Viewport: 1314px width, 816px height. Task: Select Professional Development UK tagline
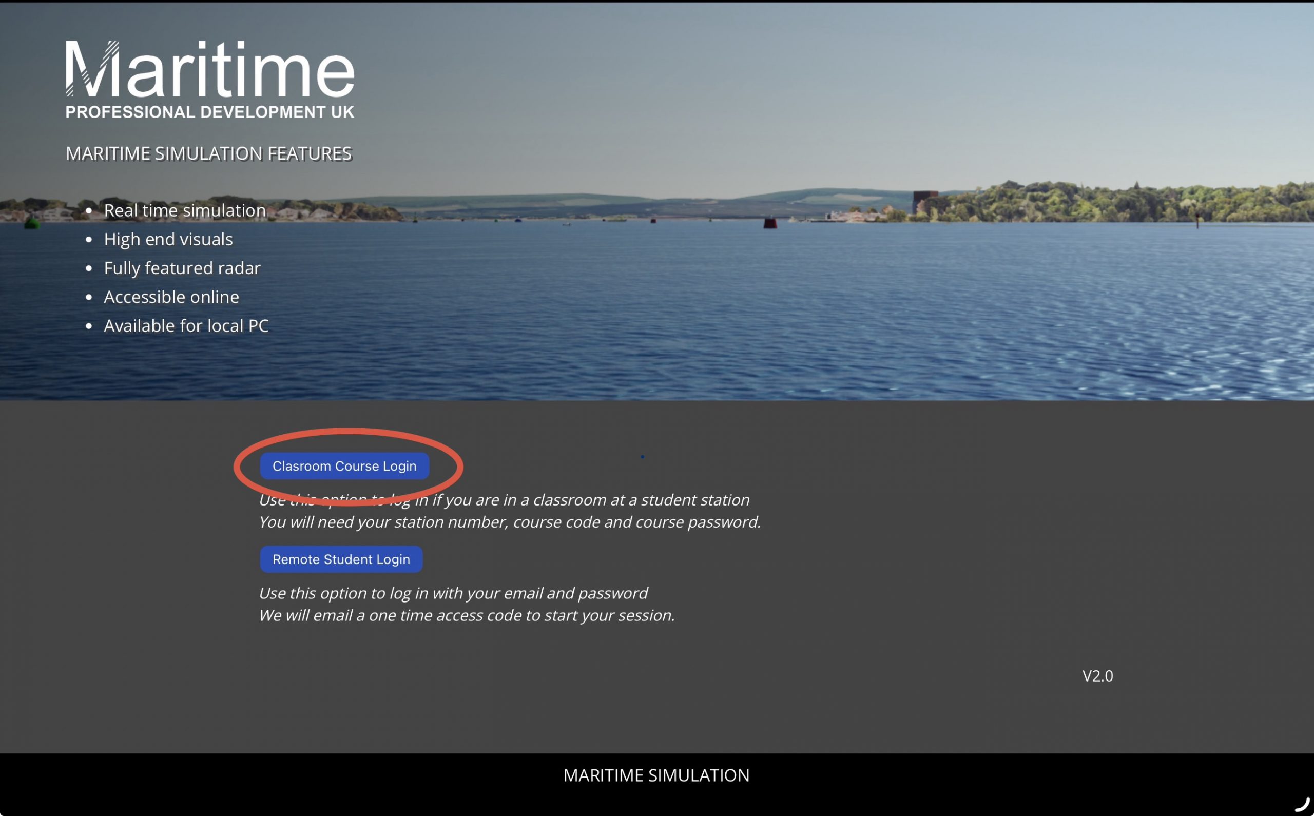pyautogui.click(x=210, y=112)
